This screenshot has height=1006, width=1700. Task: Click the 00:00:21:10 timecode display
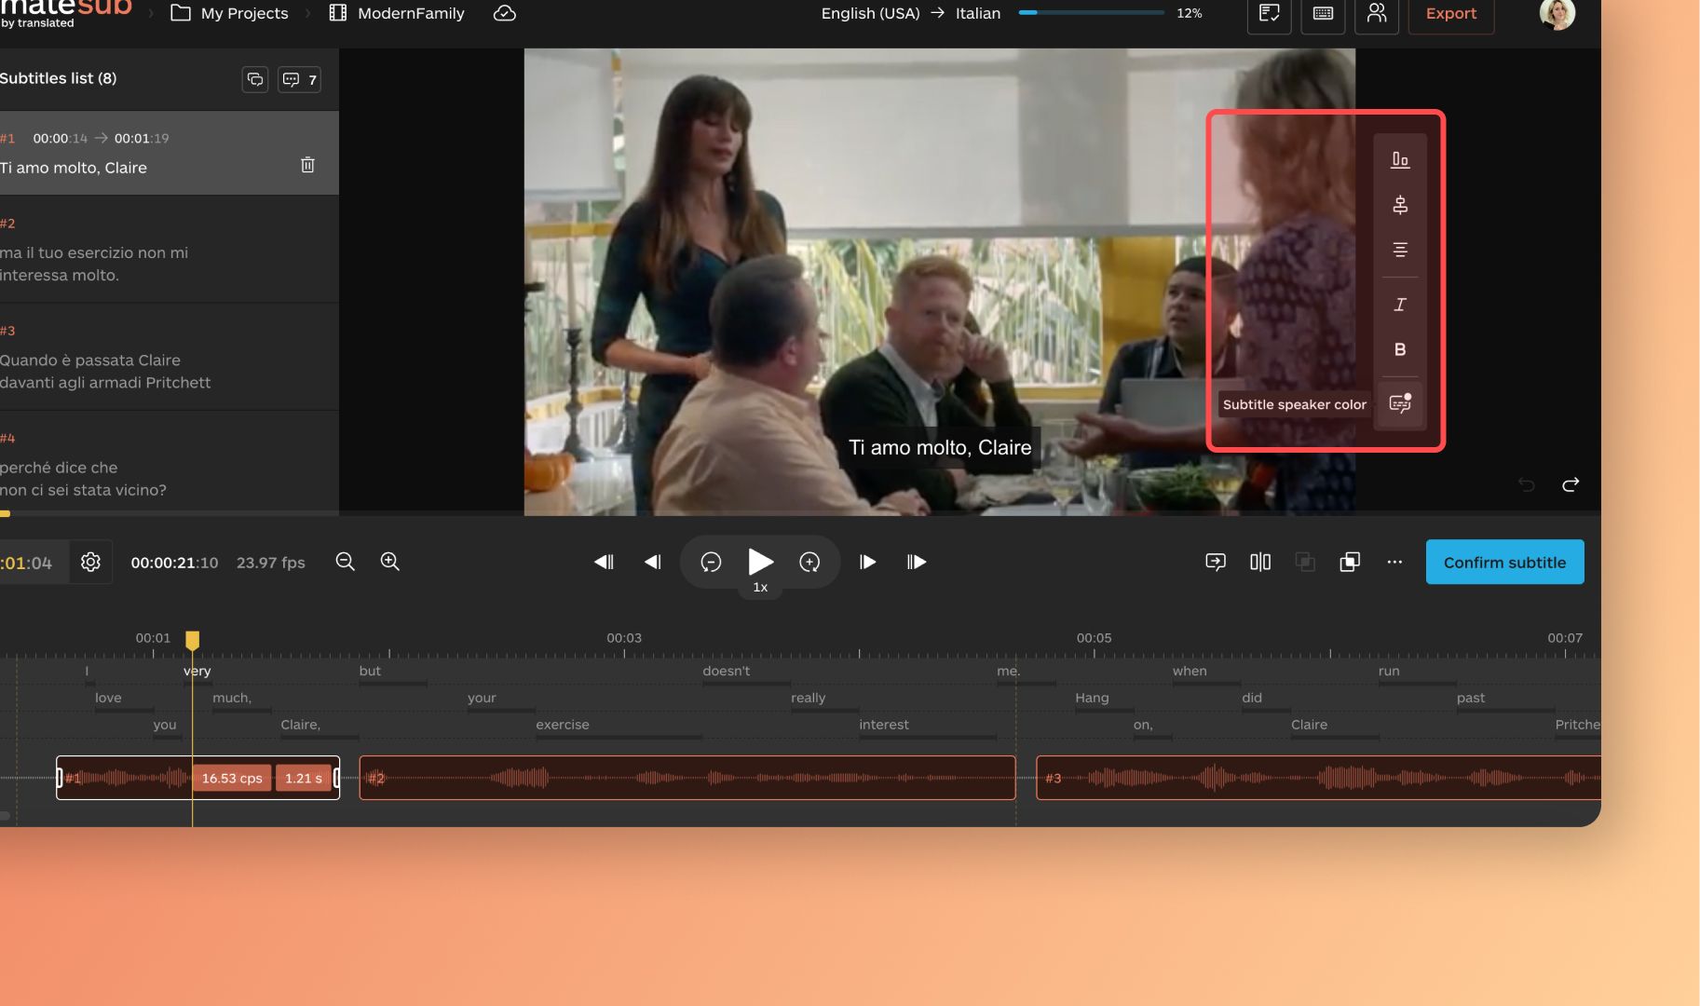click(x=174, y=563)
